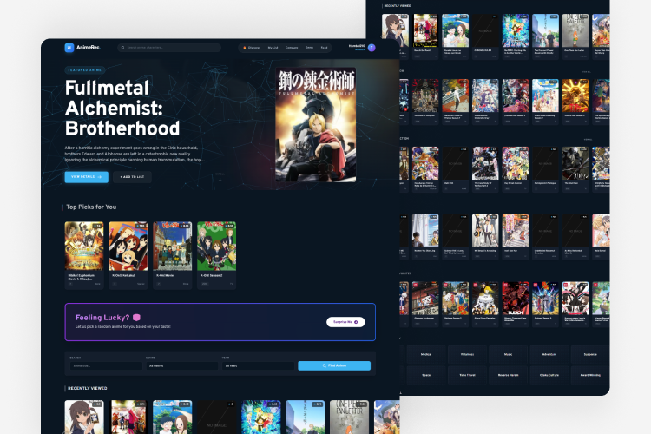Select the Space genre tile in back window

click(x=426, y=375)
